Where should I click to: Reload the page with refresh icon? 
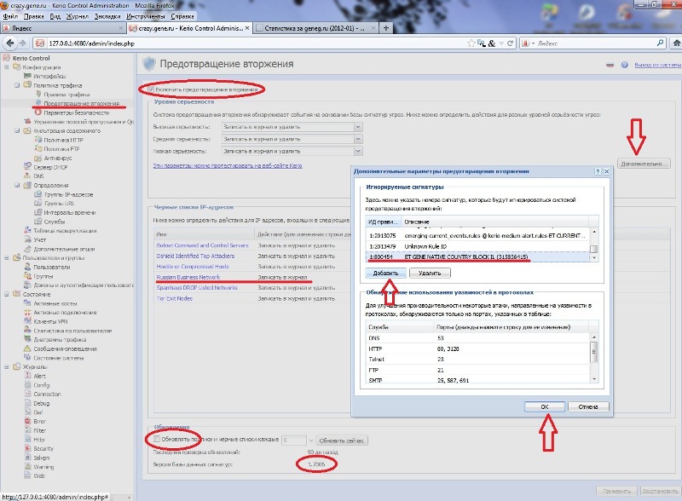[510, 43]
